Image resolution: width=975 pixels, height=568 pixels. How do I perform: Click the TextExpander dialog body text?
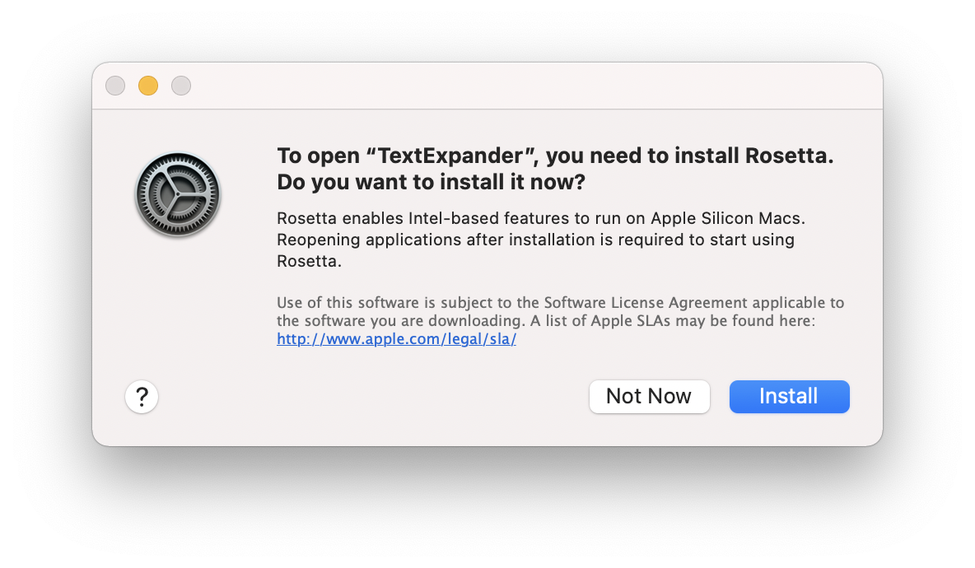coord(536,240)
